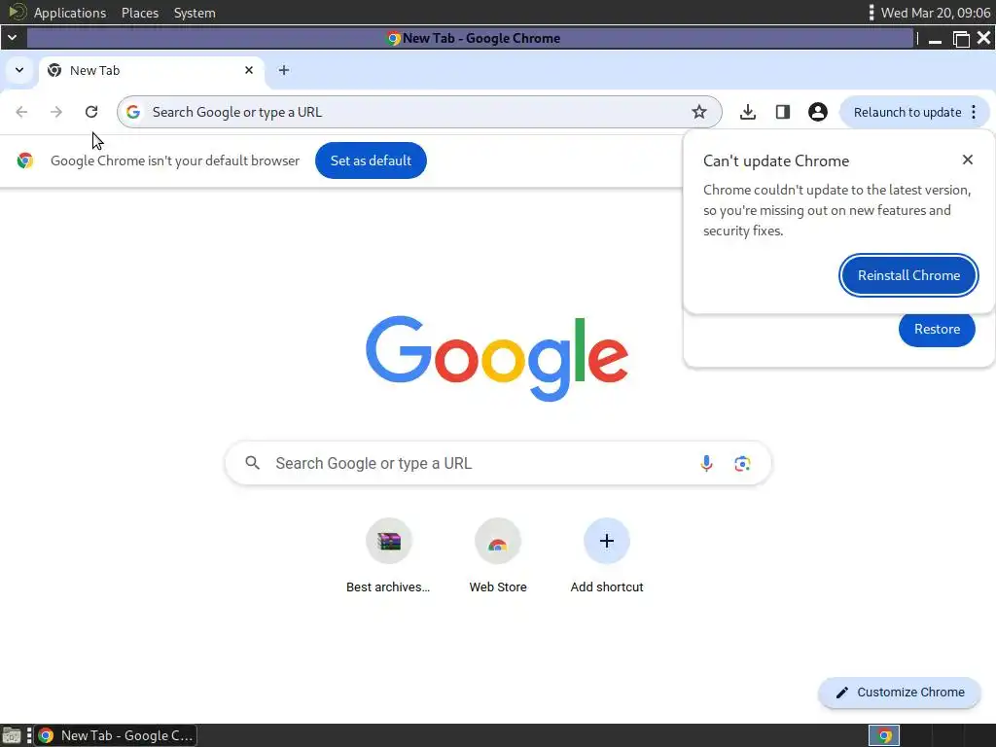The width and height of the screenshot is (996, 747).
Task: Click the Google G icon in address bar
Action: pos(132,113)
